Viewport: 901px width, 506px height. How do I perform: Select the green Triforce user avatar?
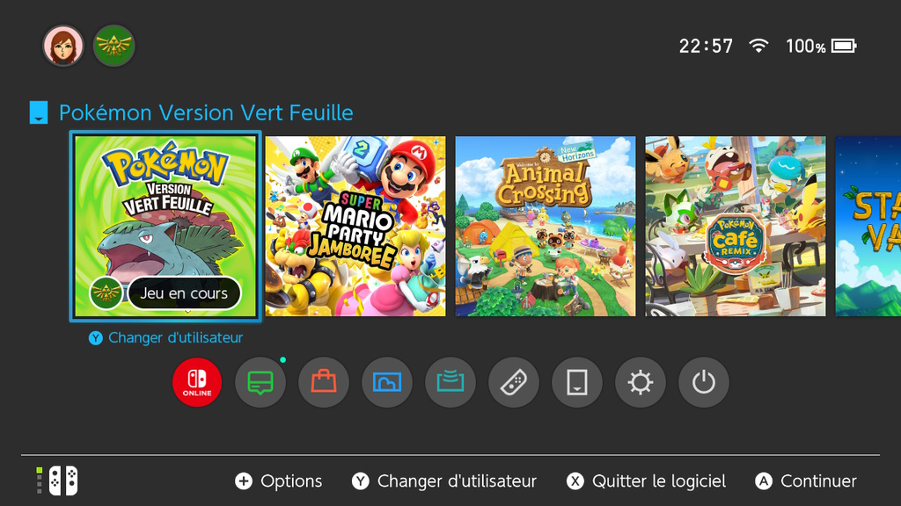point(114,46)
